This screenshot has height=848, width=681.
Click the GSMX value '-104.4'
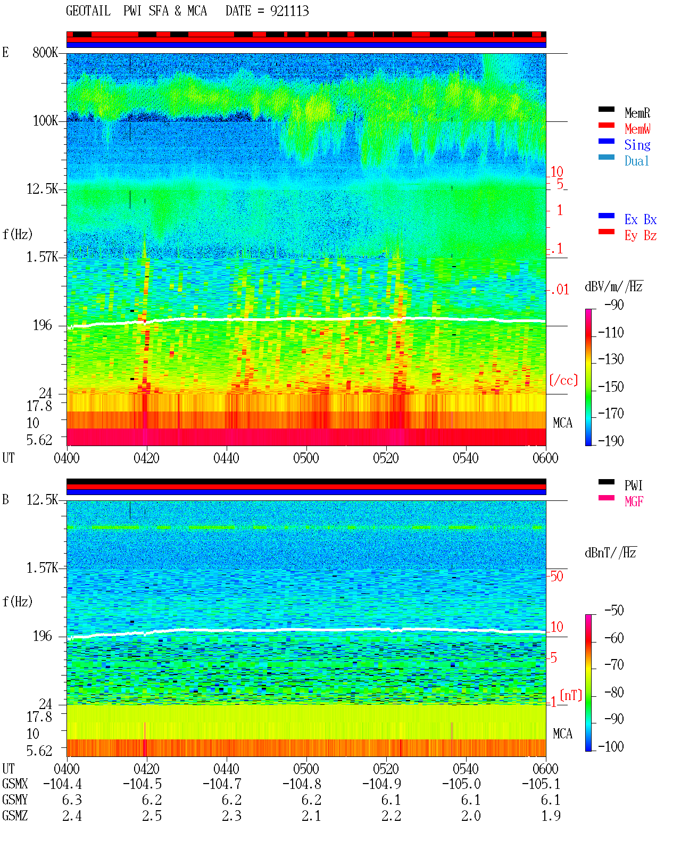click(62, 784)
